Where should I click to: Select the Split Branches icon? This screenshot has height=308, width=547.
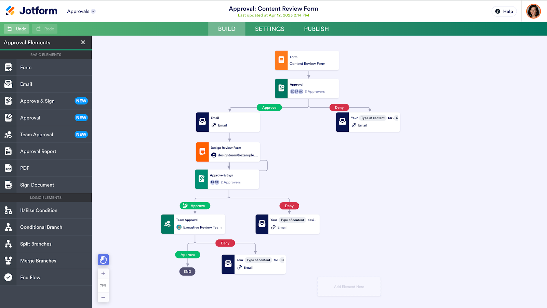pos(8,244)
